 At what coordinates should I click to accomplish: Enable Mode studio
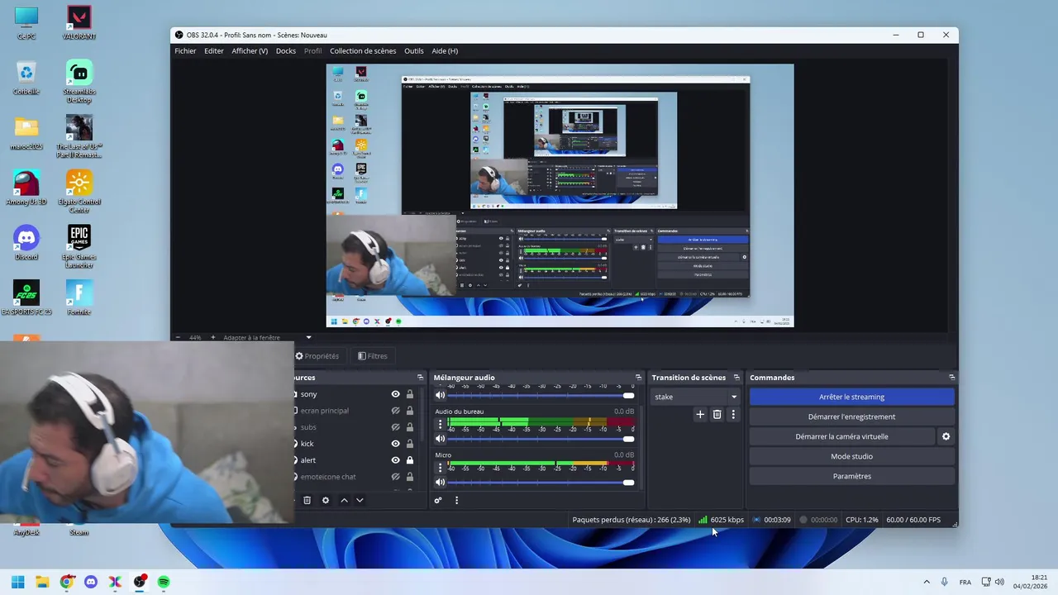[851, 456]
